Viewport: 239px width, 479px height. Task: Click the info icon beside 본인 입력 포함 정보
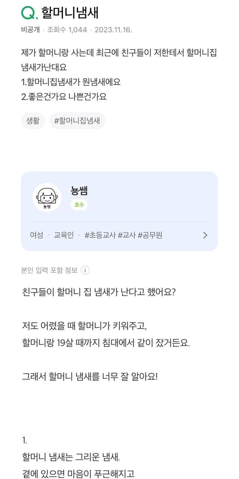tap(85, 270)
